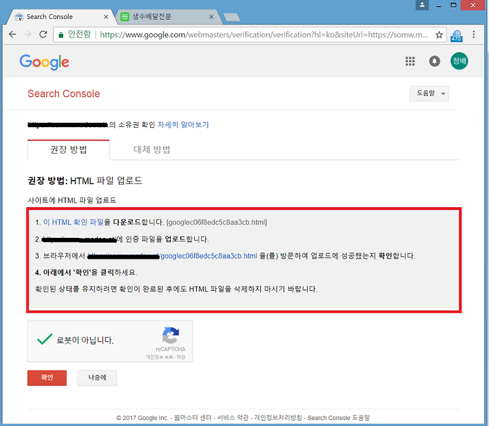Open the 정배 account avatar
489x426 pixels.
point(459,61)
